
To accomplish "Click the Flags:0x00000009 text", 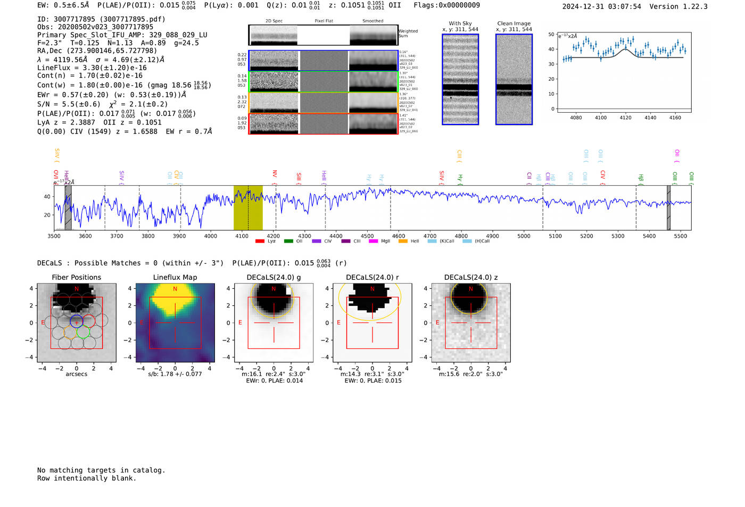I will pyautogui.click(x=446, y=5).
